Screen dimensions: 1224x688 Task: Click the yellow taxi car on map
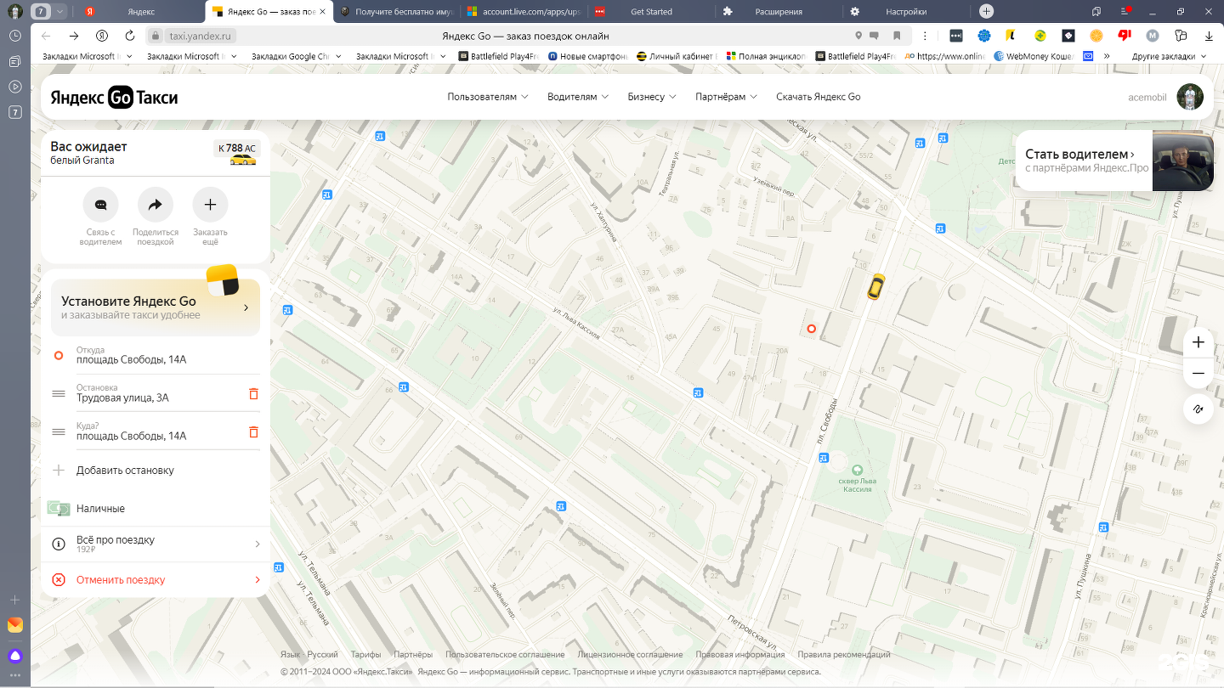(x=876, y=285)
